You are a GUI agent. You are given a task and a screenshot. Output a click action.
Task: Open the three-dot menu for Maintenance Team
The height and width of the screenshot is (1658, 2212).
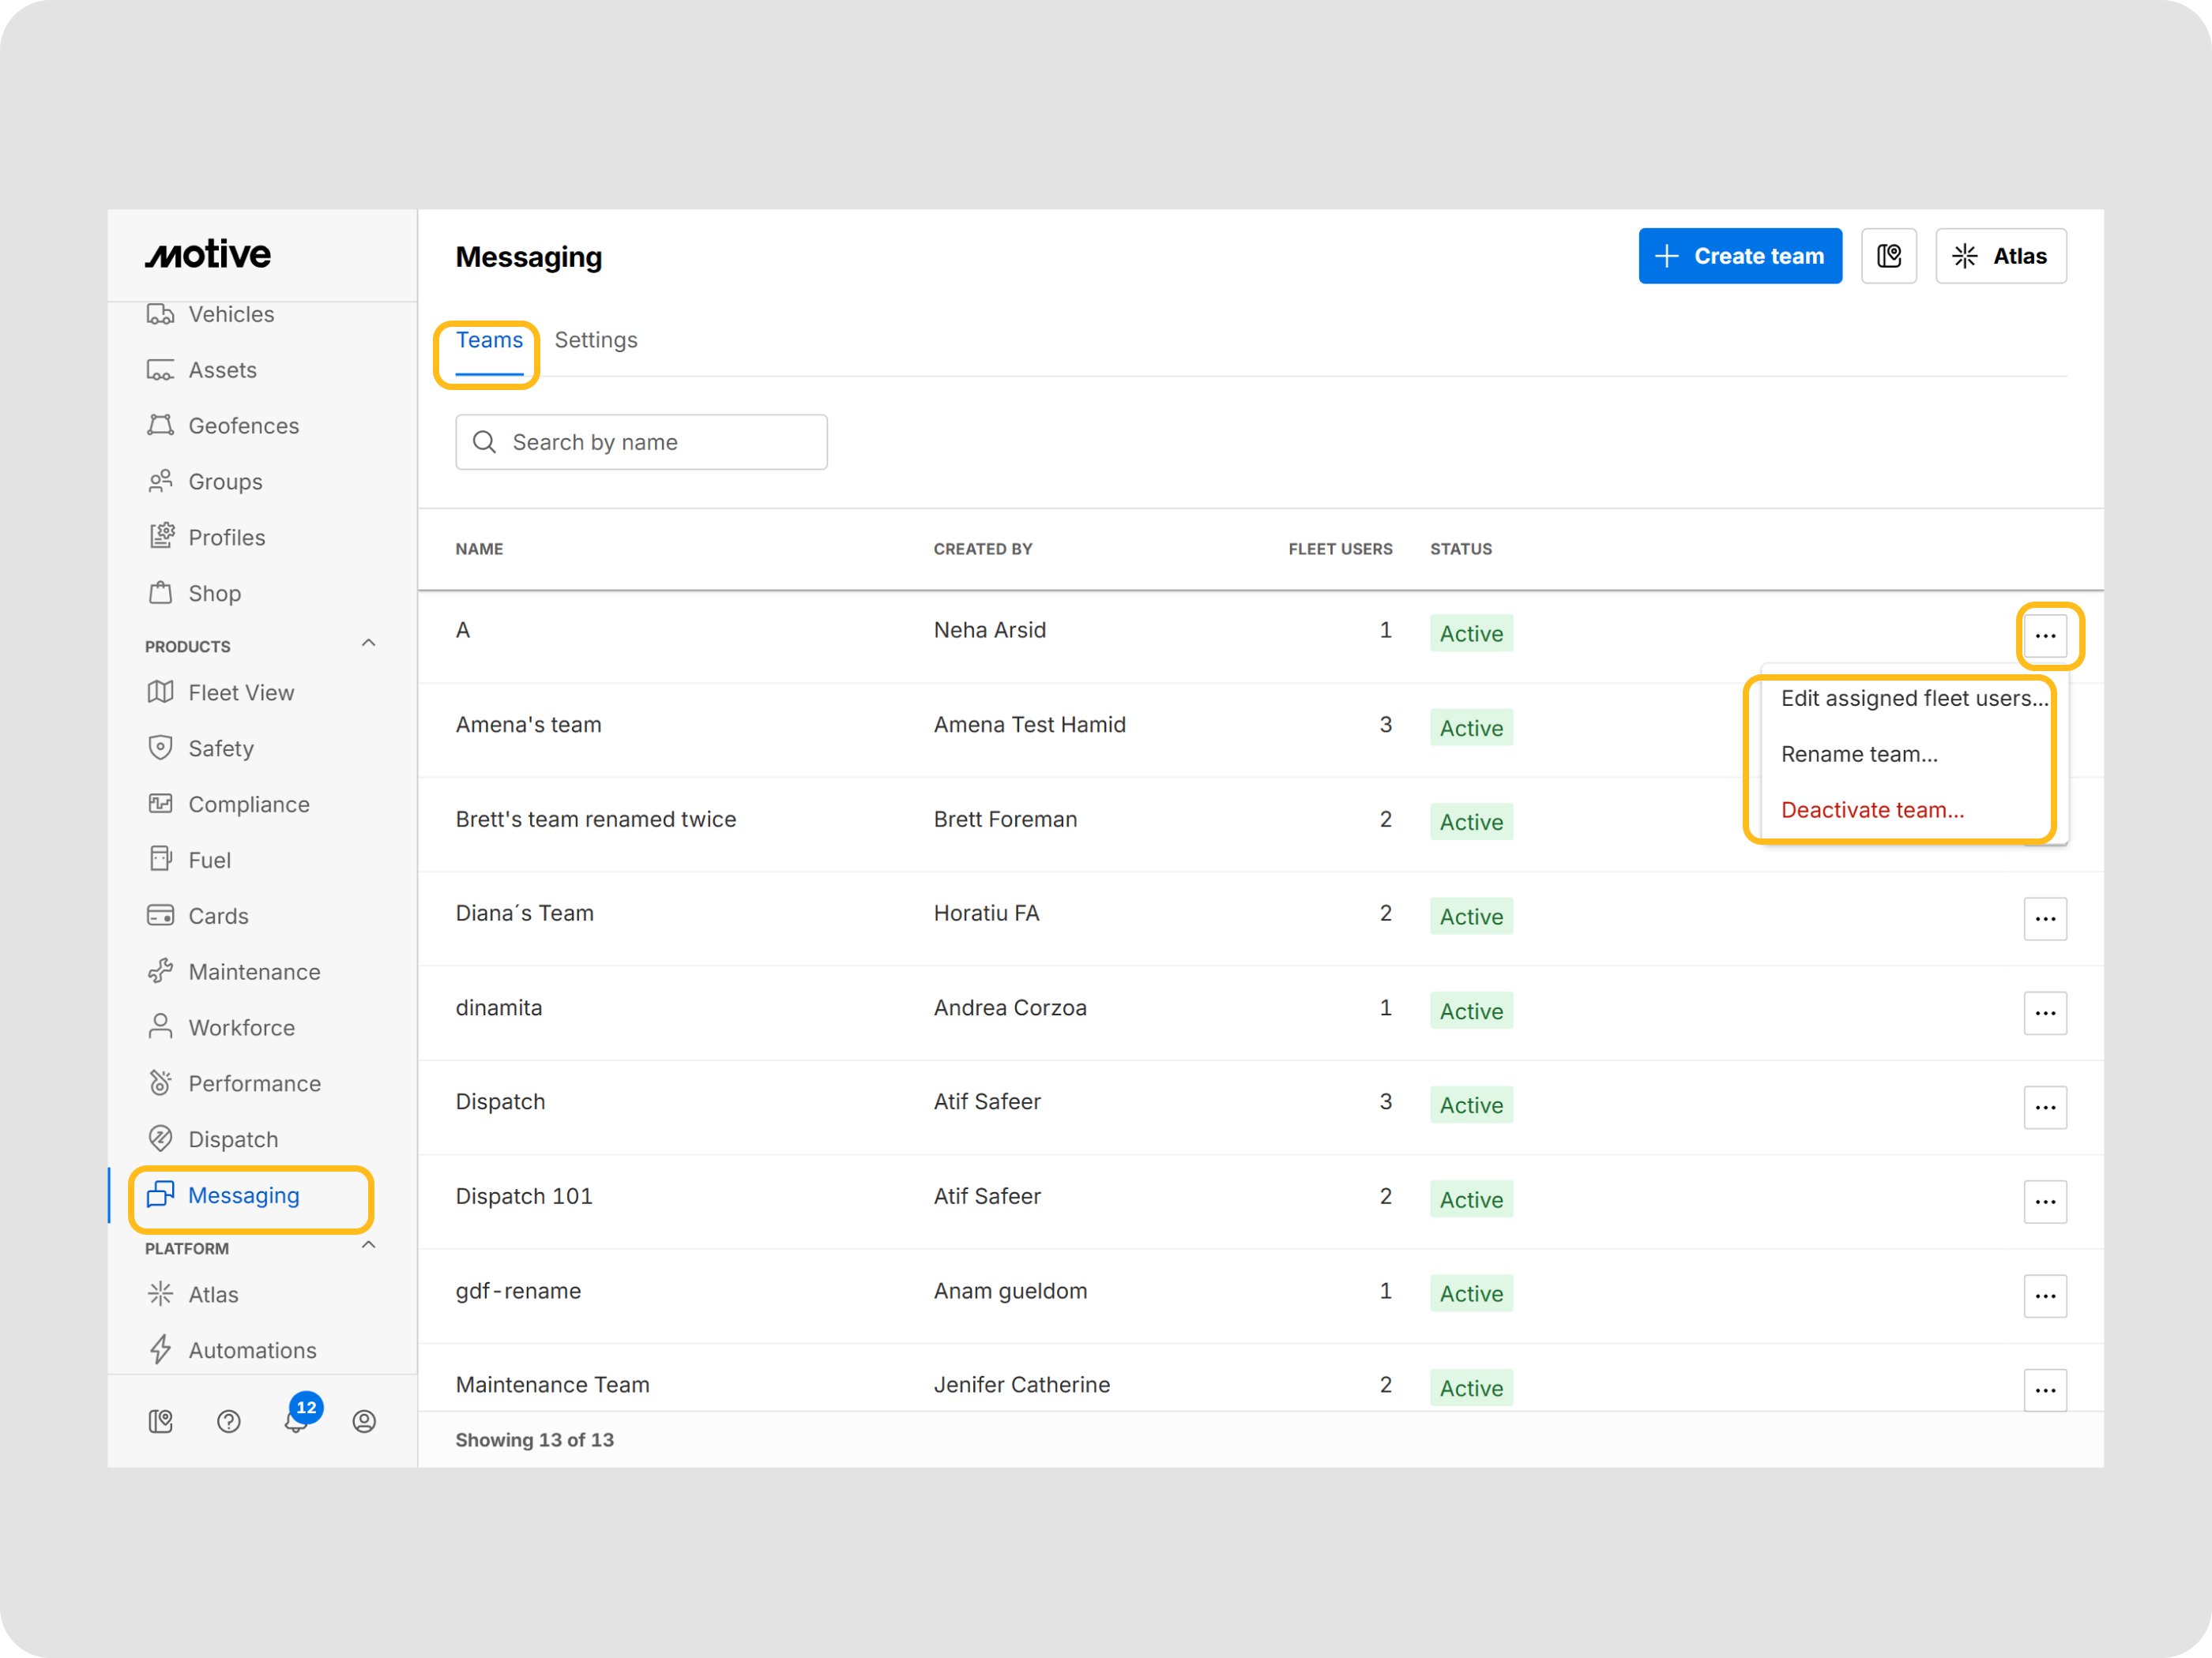click(x=2046, y=1390)
